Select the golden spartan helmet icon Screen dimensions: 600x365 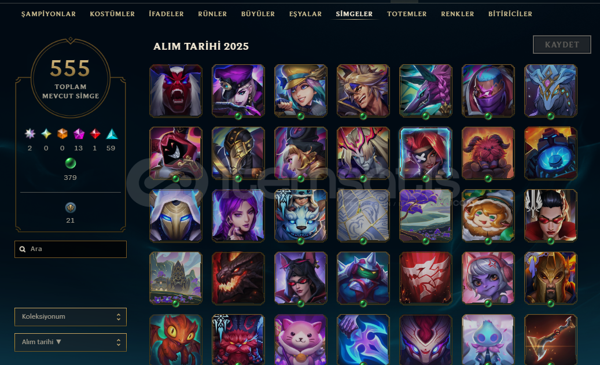point(550,278)
